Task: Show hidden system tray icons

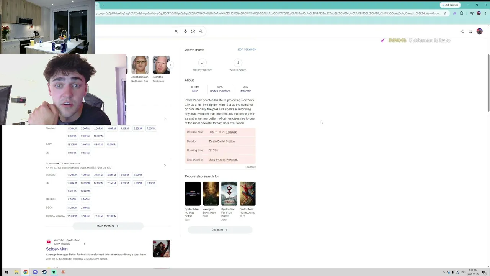Action: tap(444, 272)
